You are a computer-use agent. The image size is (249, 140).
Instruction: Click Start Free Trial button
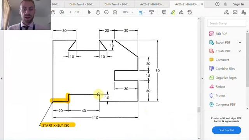pyautogui.click(x=226, y=130)
